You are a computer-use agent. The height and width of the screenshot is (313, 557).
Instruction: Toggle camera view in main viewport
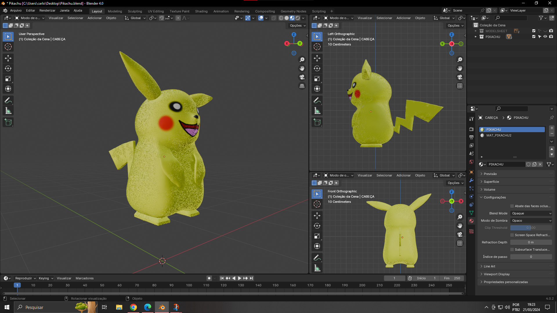302,77
